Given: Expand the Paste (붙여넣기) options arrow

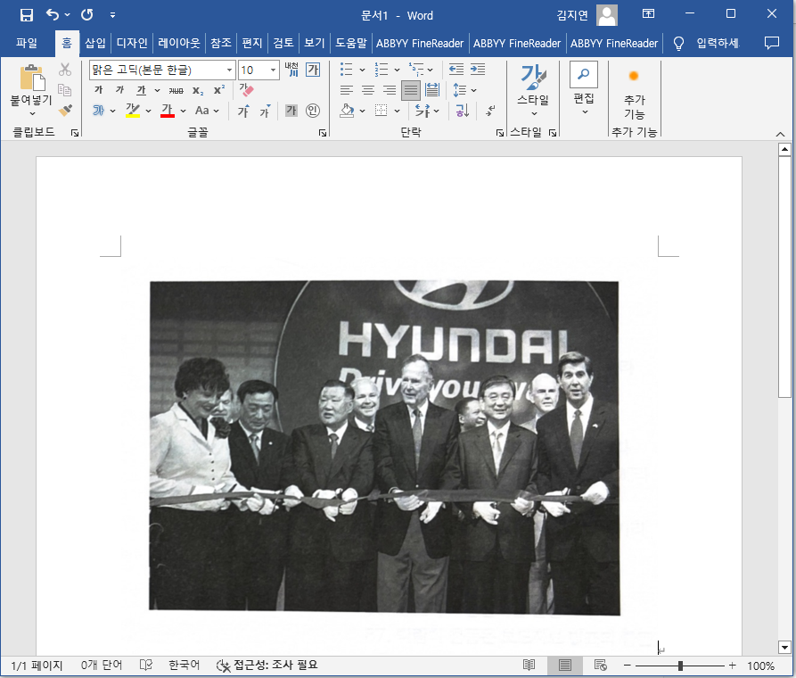Looking at the screenshot, I should [x=32, y=113].
